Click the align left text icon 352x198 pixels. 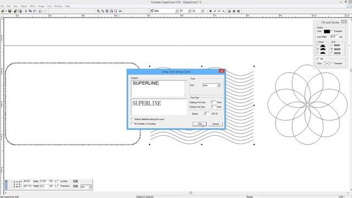pyautogui.click(x=229, y=11)
